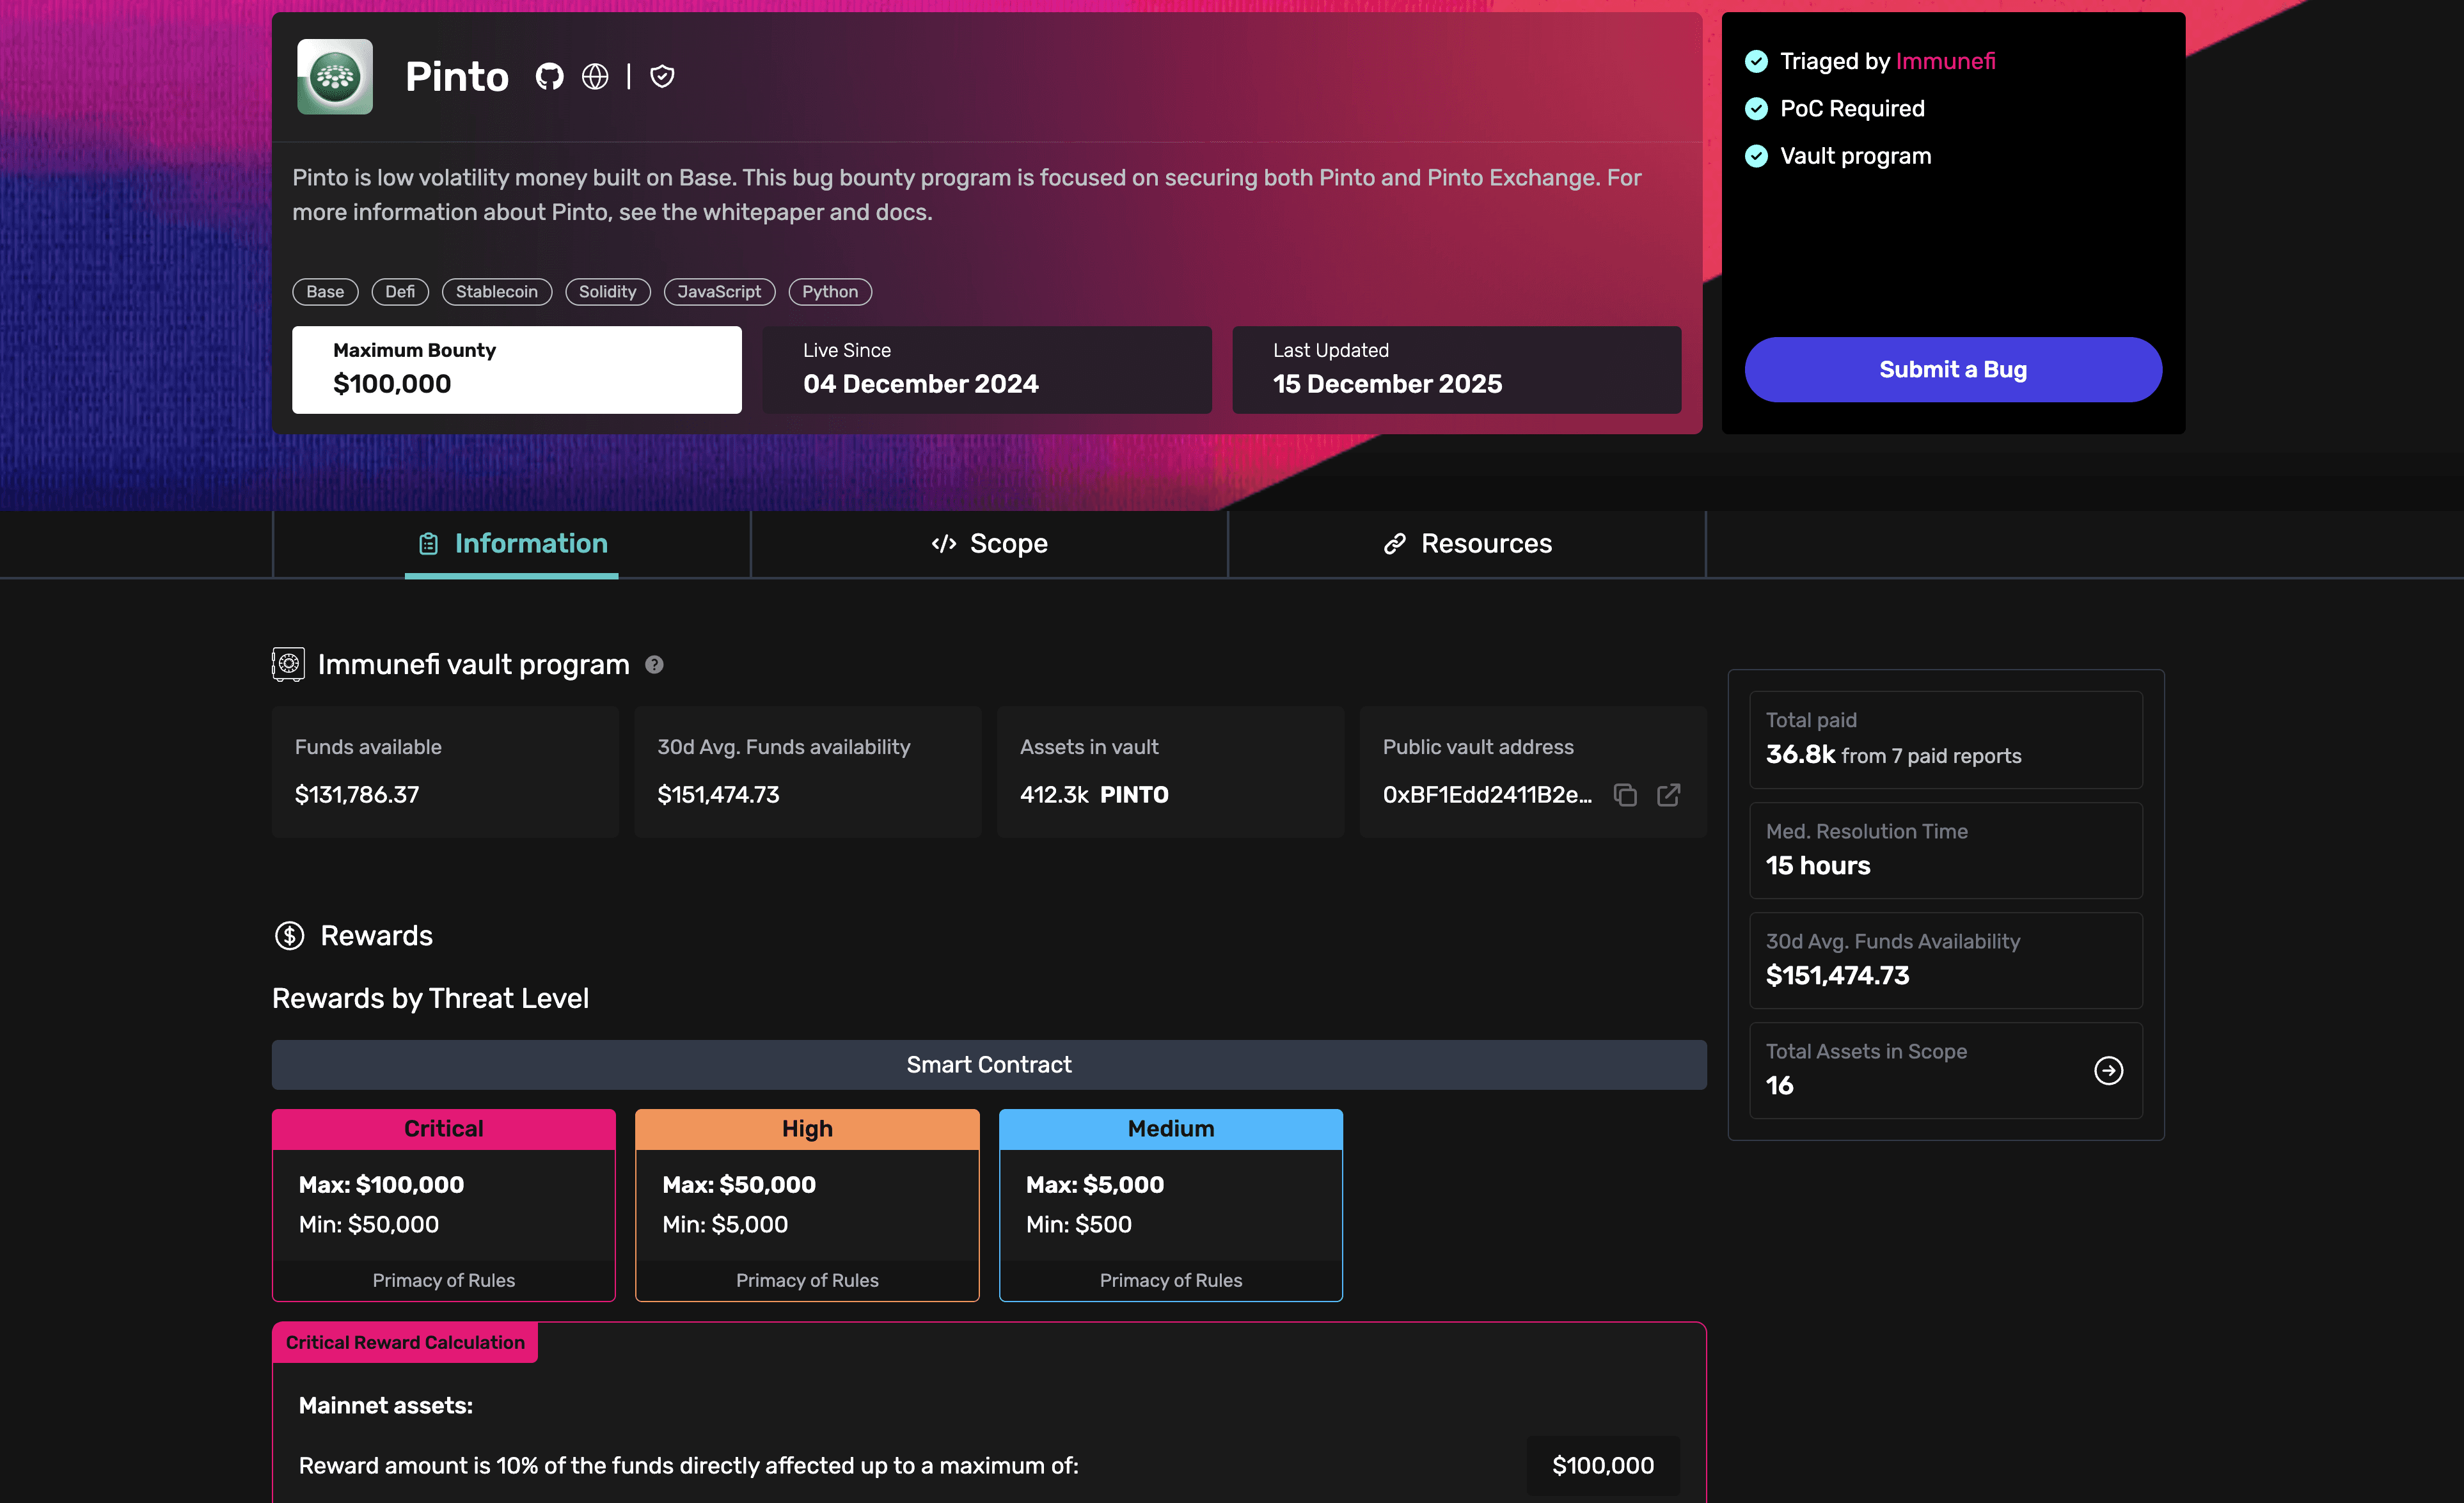Copy the public vault address
2464x1503 pixels.
pos(1625,795)
